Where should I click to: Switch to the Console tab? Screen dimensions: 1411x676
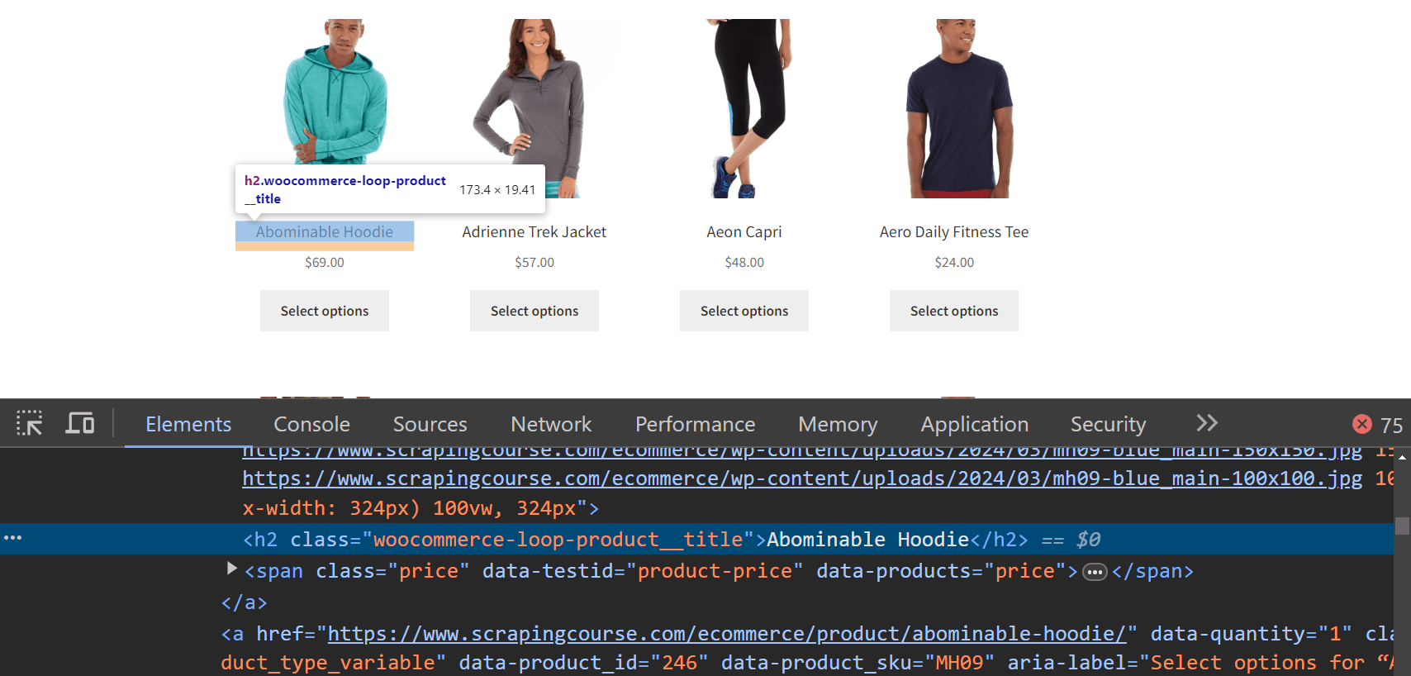312,424
